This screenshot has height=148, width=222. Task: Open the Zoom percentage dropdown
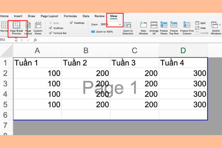[120, 24]
